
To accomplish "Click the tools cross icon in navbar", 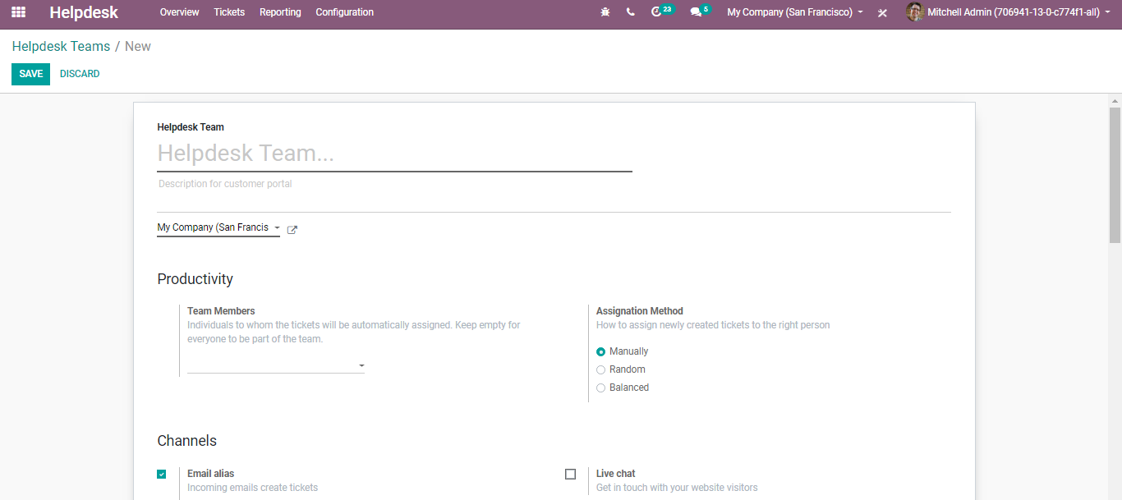I will click(x=882, y=13).
